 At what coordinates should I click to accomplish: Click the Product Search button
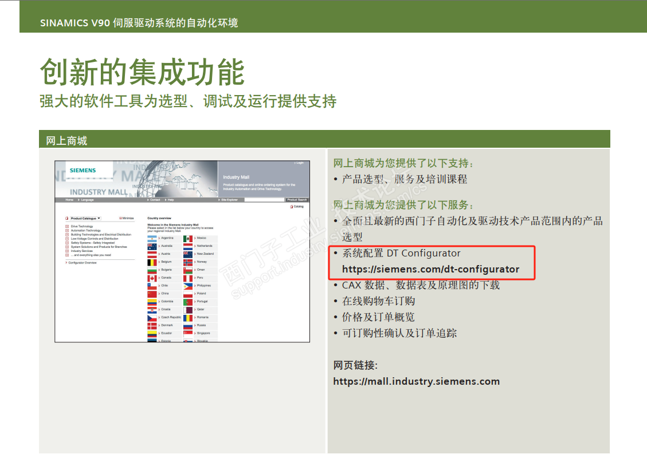pos(297,200)
